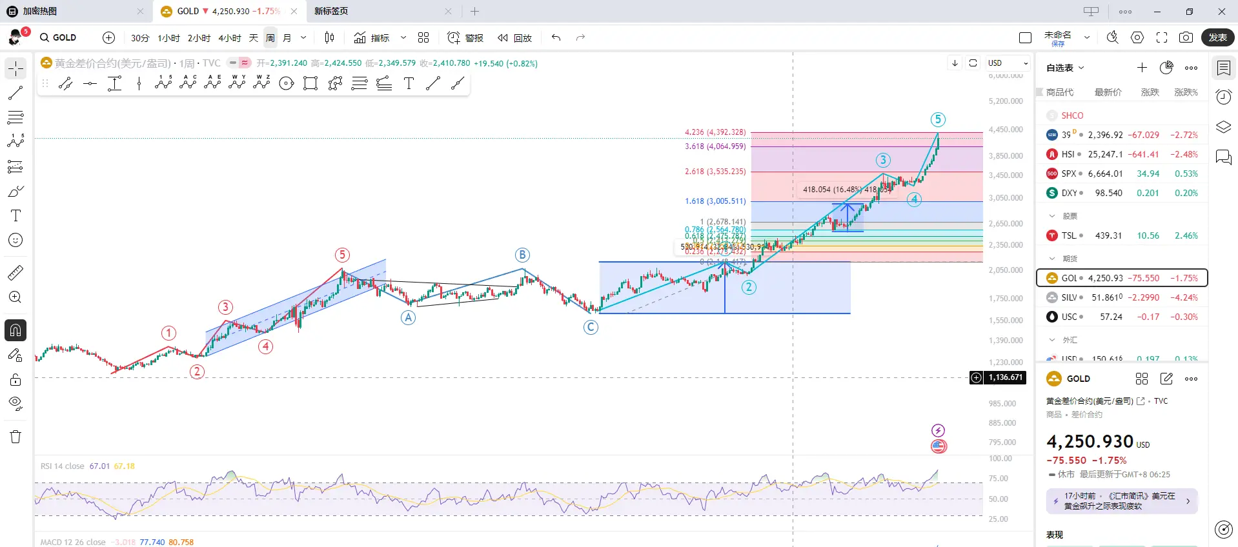Viewport: 1238px width, 547px height.
Task: Open the GOLD symbol search box
Action: pos(59,37)
